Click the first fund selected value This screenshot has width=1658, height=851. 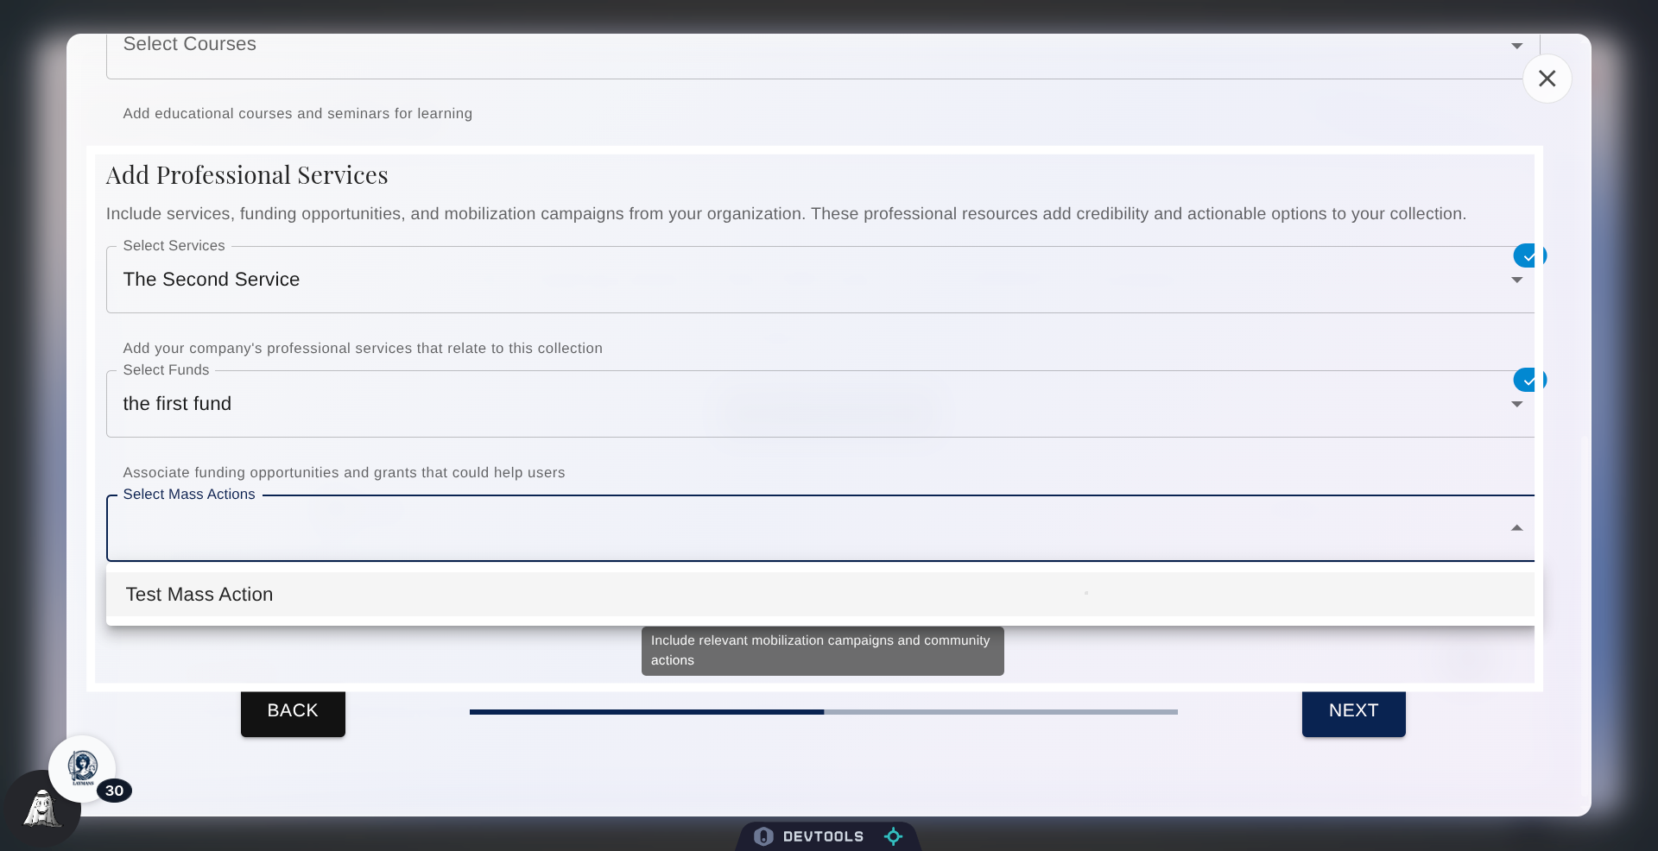coord(177,404)
